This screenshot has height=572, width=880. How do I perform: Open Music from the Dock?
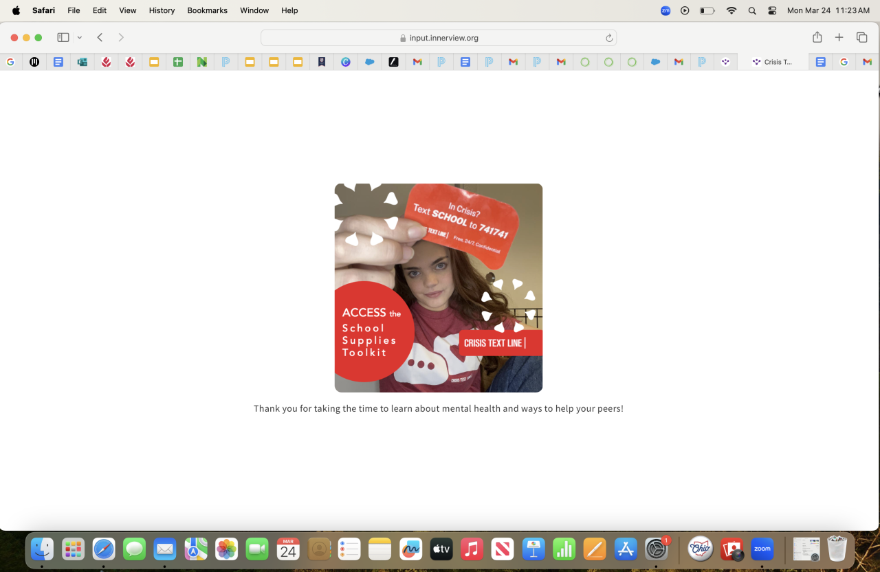[x=472, y=549]
